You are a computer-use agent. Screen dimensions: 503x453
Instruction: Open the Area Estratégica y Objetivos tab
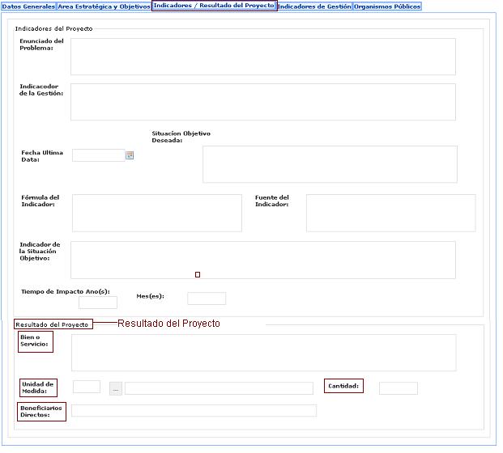104,6
